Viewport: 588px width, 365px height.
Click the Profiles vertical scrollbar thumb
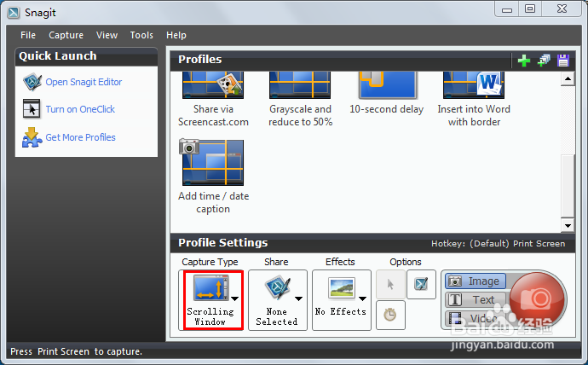[x=568, y=186]
